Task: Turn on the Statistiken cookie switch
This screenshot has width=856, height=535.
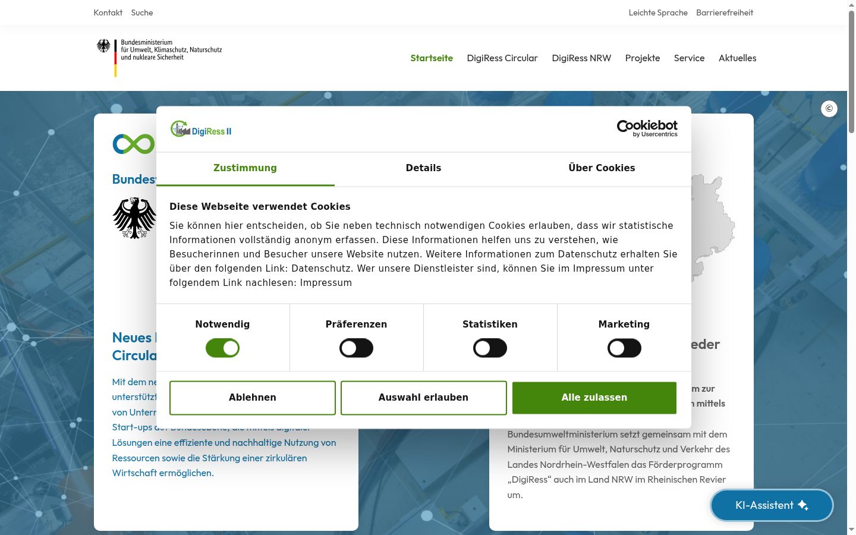Action: pyautogui.click(x=490, y=348)
